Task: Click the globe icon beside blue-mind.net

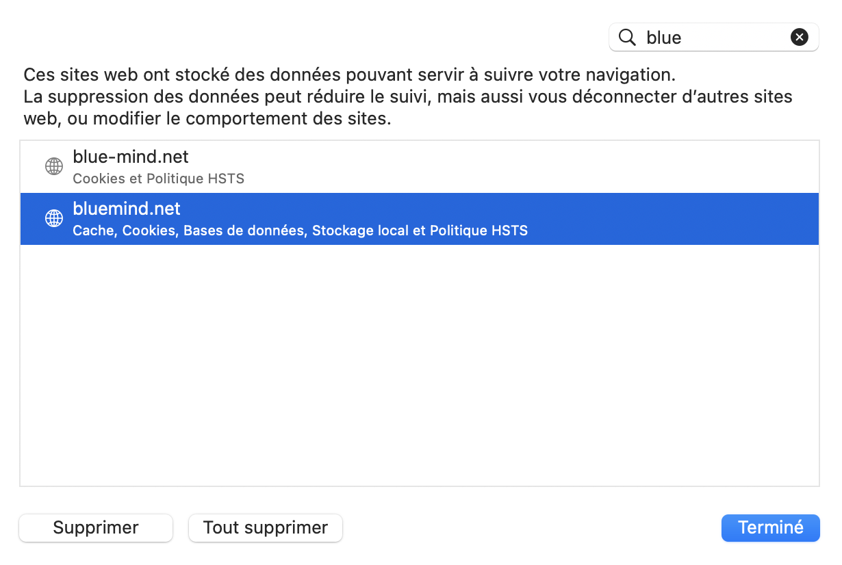Action: pos(53,166)
